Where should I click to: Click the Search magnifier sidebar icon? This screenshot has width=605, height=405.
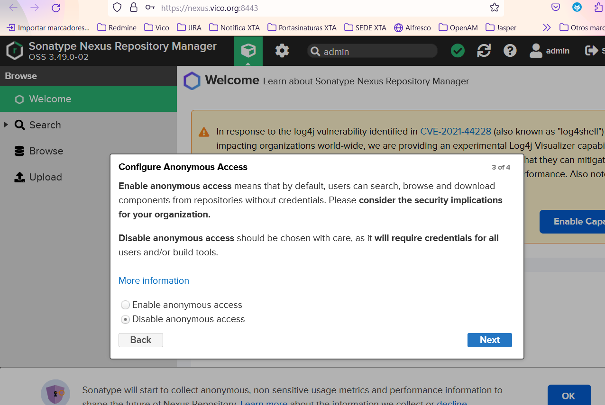point(19,125)
